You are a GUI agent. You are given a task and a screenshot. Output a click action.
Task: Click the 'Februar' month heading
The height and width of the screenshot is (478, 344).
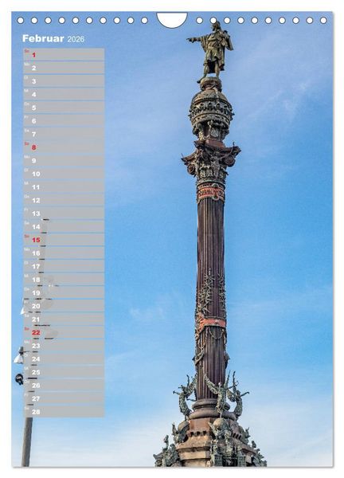click(43, 38)
